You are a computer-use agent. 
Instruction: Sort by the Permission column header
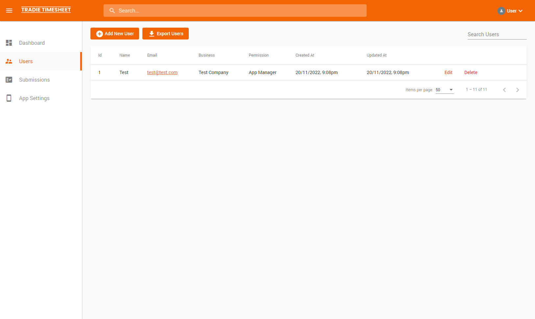(258, 55)
